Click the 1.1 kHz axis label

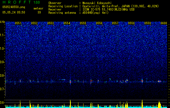click(2, 35)
